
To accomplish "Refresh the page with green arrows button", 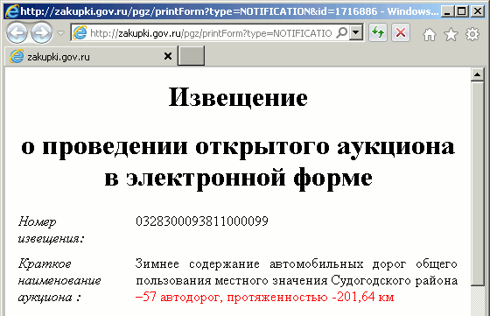I will [378, 32].
